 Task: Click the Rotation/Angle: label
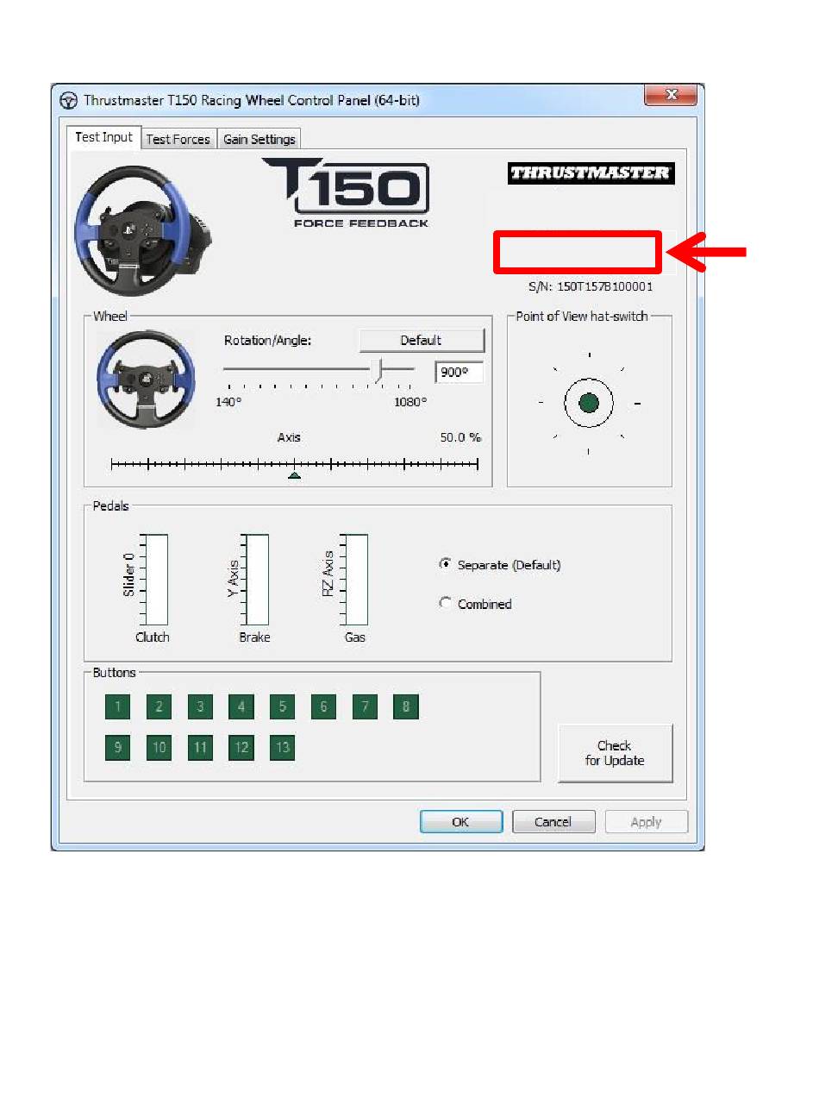267,341
